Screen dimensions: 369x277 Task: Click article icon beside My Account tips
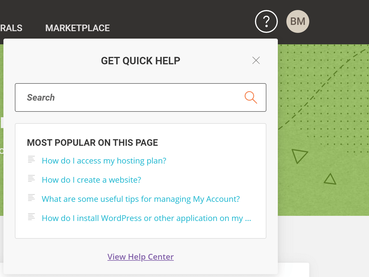click(x=31, y=198)
